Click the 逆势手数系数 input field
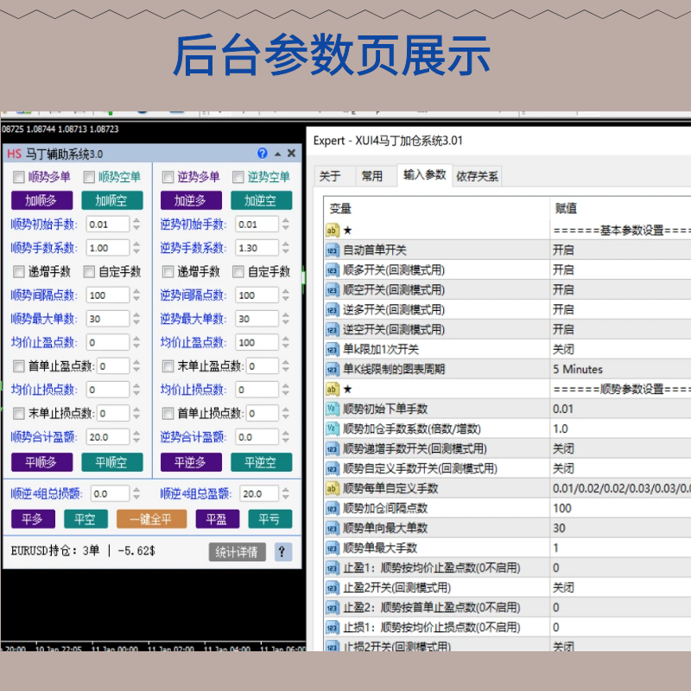The image size is (691, 691). pyautogui.click(x=249, y=248)
